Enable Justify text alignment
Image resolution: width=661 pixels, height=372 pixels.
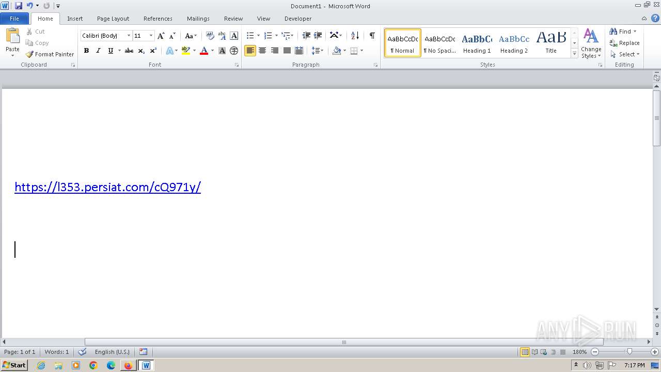click(x=287, y=51)
